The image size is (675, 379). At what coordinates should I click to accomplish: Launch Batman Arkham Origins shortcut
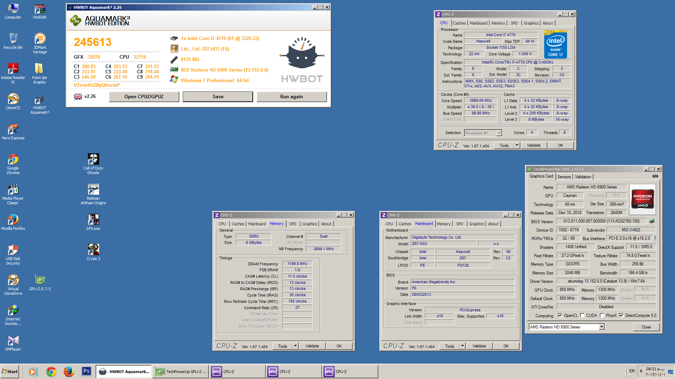93,194
